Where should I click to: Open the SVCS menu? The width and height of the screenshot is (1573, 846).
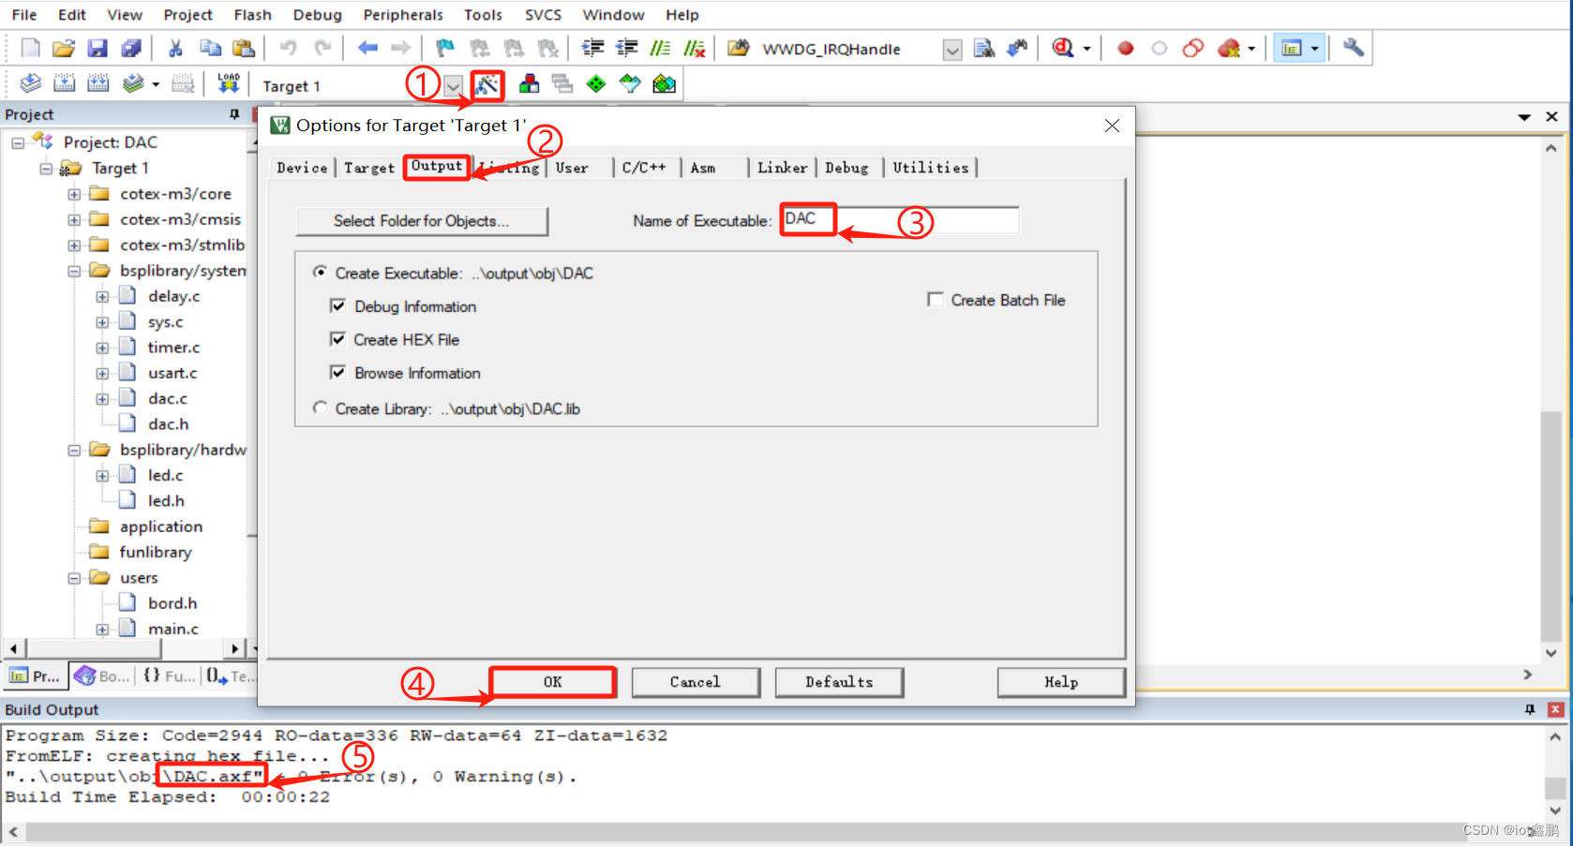pyautogui.click(x=543, y=15)
